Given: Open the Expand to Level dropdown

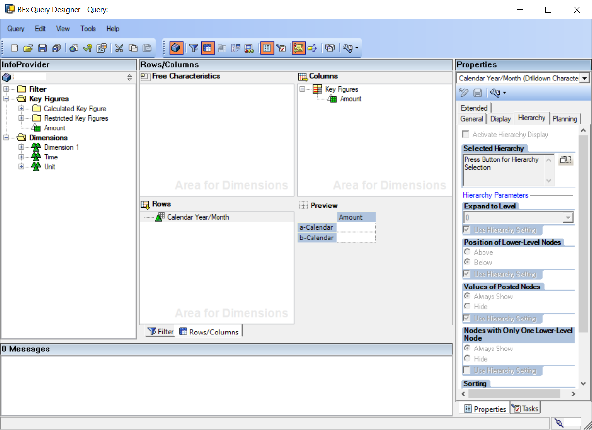Looking at the screenshot, I should (x=568, y=218).
